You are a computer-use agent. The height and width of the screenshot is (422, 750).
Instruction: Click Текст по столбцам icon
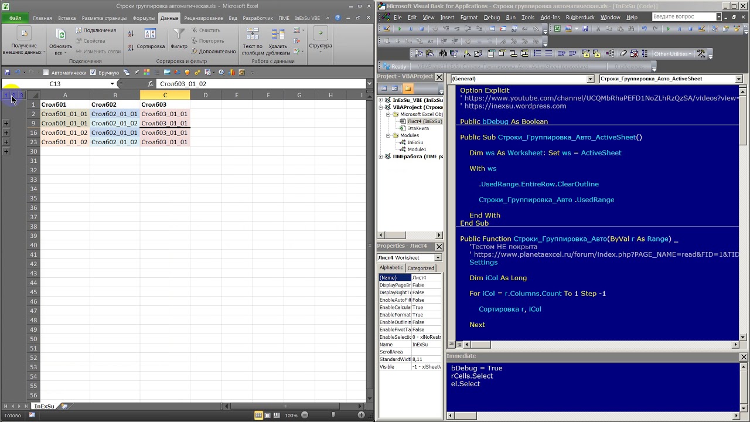click(x=253, y=33)
